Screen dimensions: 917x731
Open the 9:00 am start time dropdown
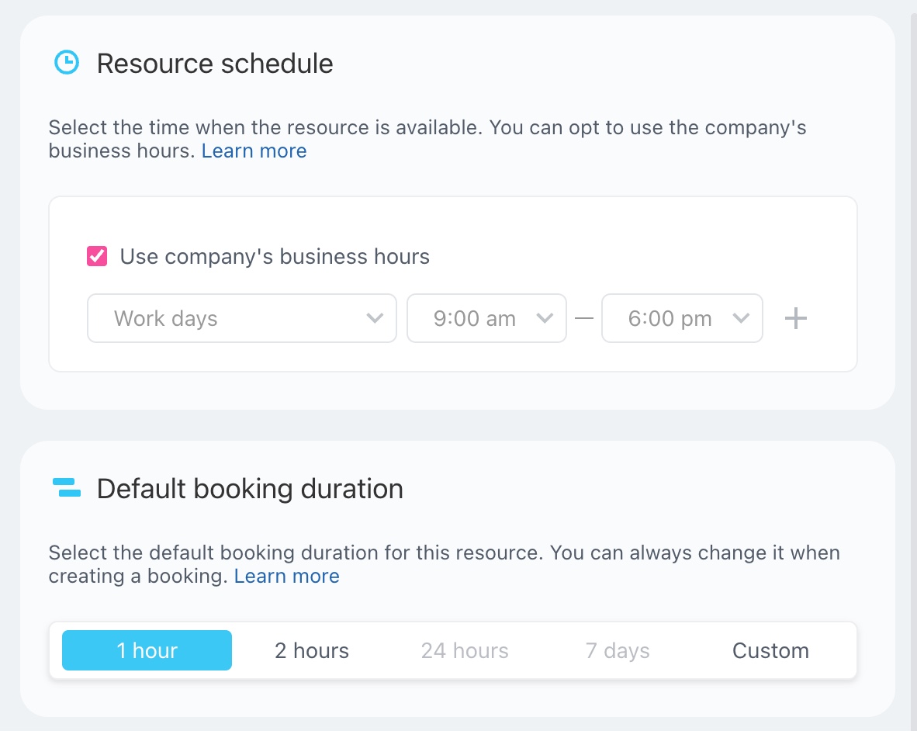click(x=486, y=318)
